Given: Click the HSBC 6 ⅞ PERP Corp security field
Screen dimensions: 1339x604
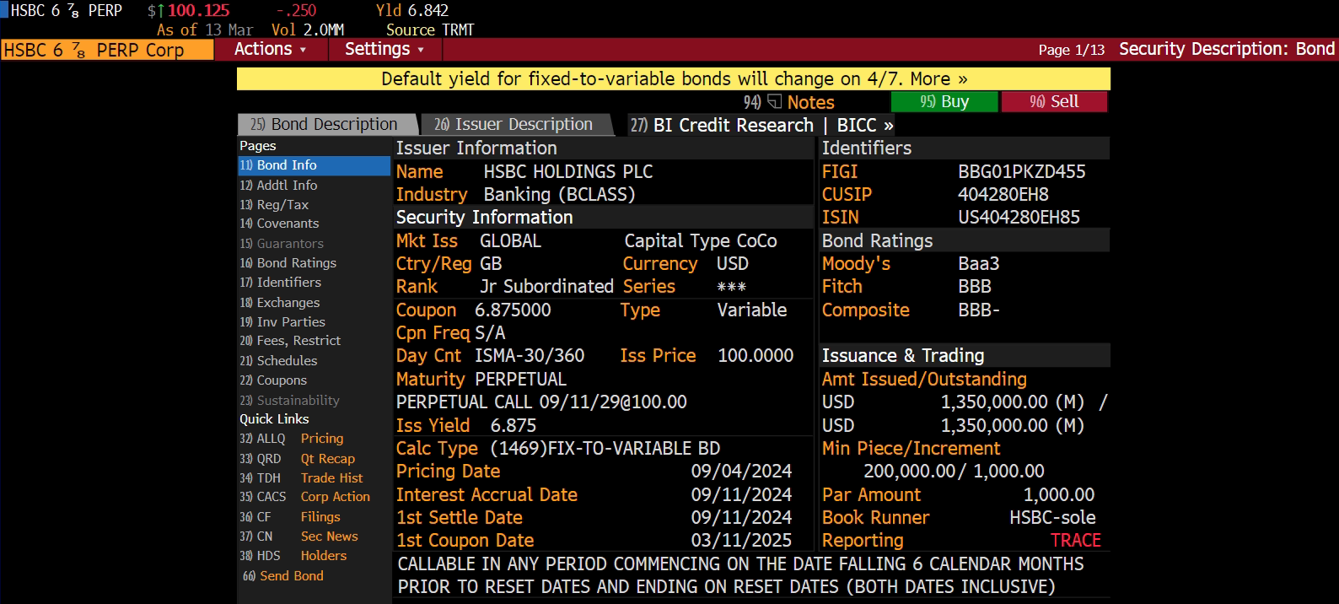Looking at the screenshot, I should tap(106, 50).
